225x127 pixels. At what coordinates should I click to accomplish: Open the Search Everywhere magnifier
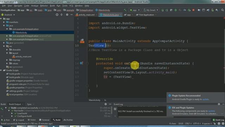point(223,10)
